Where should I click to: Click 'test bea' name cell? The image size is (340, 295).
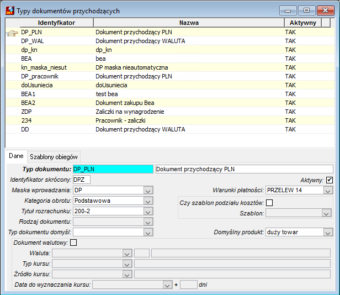[107, 94]
